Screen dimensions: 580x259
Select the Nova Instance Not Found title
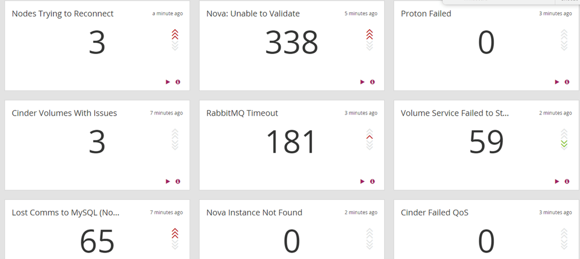click(x=255, y=213)
